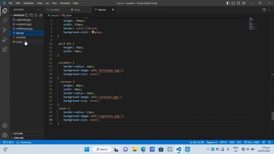Click the .laser breadcrumb item
The height and width of the screenshot is (154, 274).
pos(67,15)
